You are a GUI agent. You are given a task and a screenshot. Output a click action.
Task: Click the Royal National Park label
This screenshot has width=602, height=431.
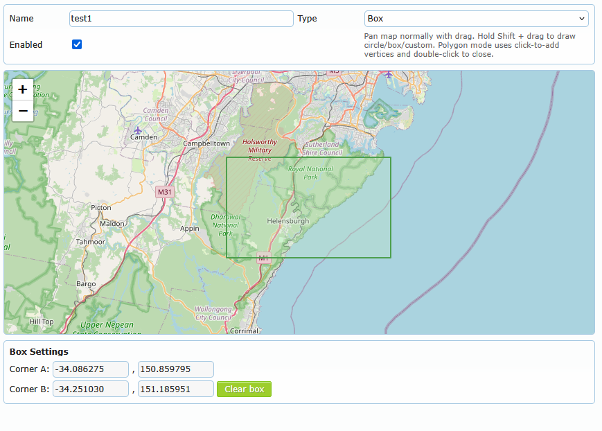tap(310, 173)
